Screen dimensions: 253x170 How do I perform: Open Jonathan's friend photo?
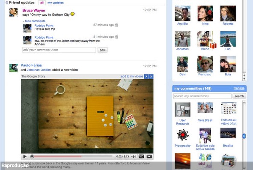[x=182, y=39]
